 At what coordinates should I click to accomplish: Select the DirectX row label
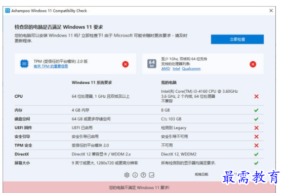[x=22, y=154]
